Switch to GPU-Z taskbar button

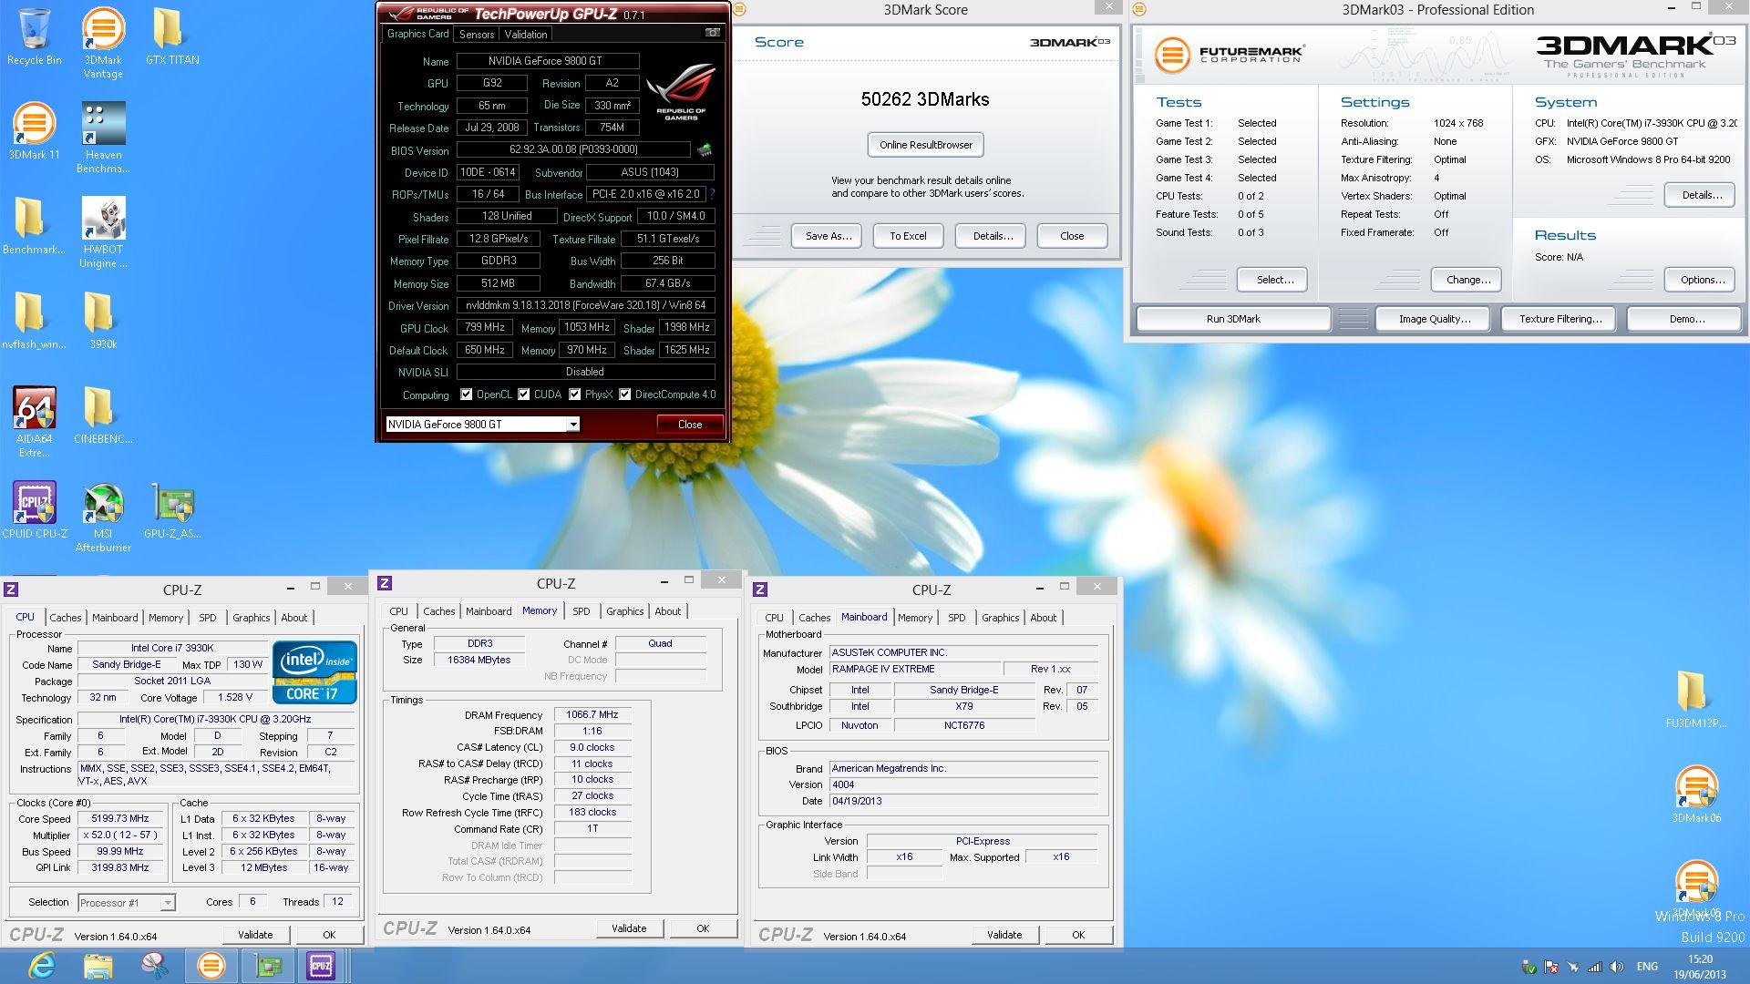(x=268, y=966)
